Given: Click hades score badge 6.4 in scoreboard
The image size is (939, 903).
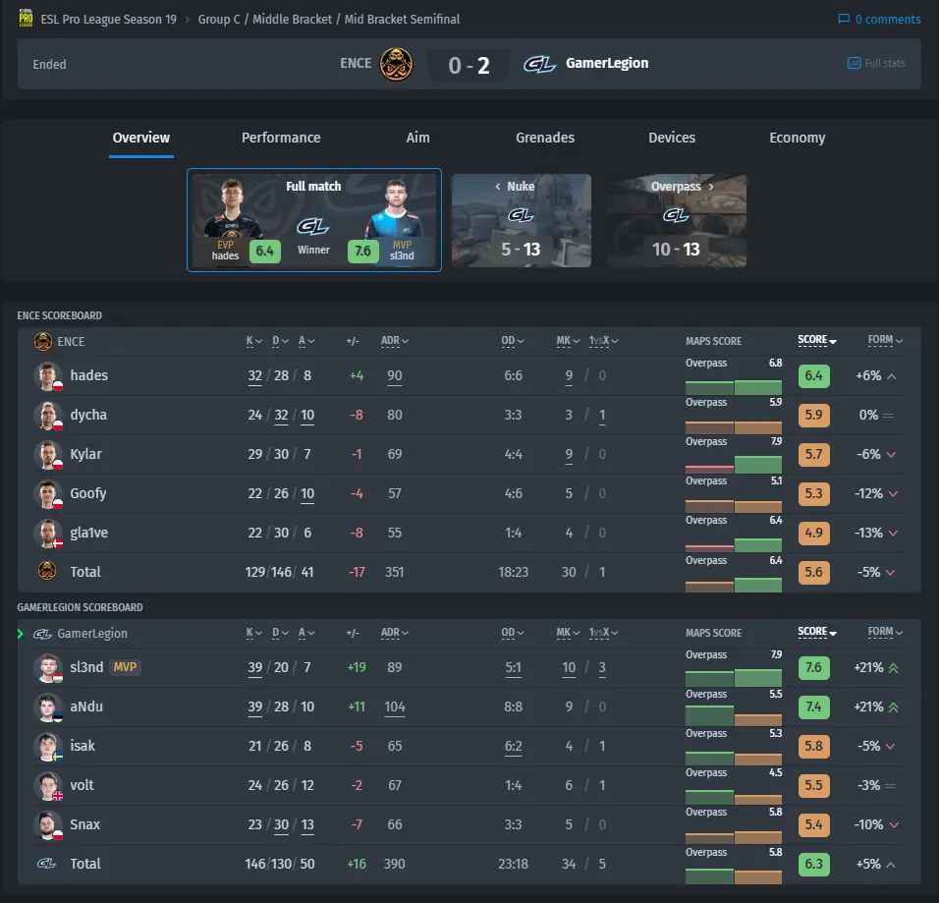Looking at the screenshot, I should point(814,375).
